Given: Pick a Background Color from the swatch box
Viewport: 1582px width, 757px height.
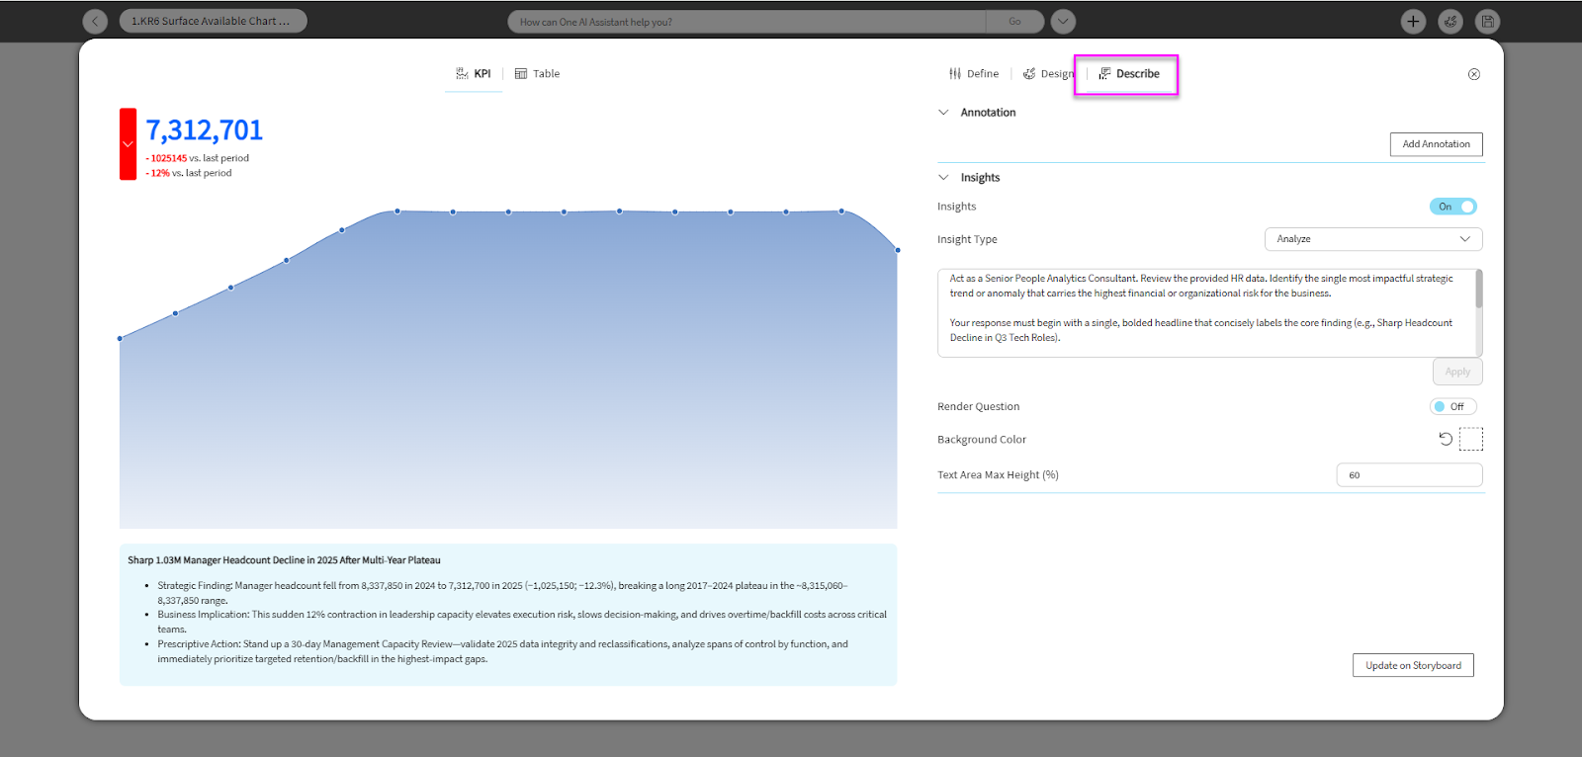Looking at the screenshot, I should (x=1471, y=439).
